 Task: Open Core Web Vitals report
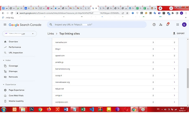[16, 96]
